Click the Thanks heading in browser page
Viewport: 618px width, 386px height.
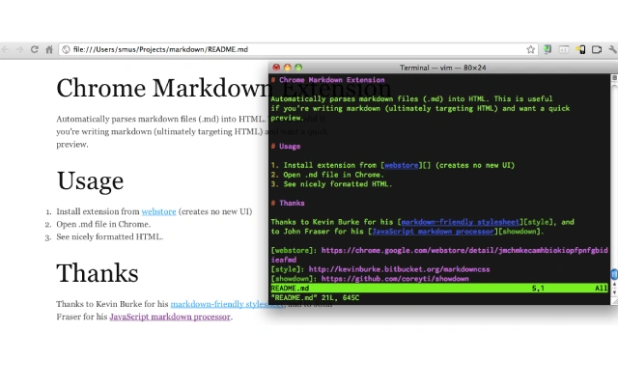click(98, 273)
